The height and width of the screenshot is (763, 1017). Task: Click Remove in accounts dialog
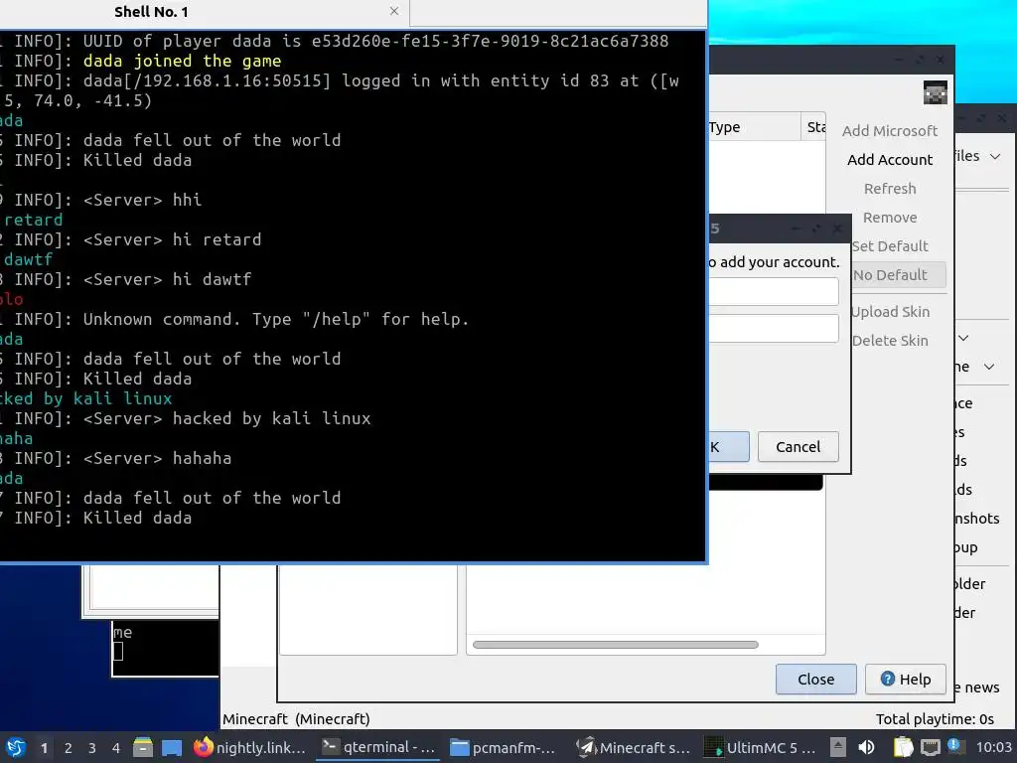889,218
